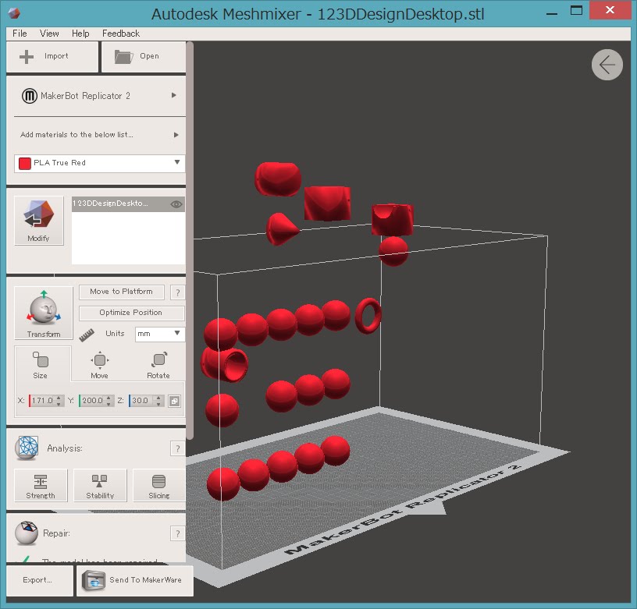
Task: Run the Stability analysis
Action: click(x=100, y=485)
